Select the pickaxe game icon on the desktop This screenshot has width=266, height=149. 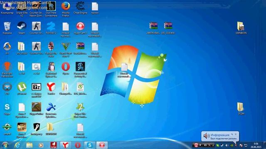pyautogui.click(x=36, y=108)
